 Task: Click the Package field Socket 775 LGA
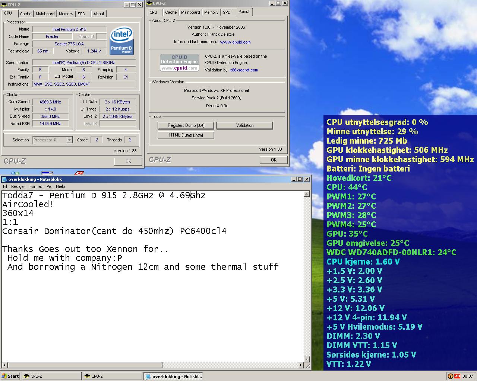pyautogui.click(x=69, y=44)
